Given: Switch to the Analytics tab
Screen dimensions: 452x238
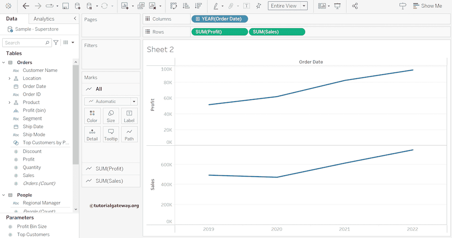Looking at the screenshot, I should click(44, 19).
